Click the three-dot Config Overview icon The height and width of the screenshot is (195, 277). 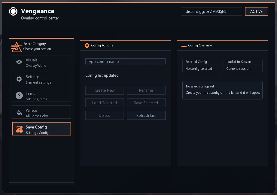click(x=184, y=46)
